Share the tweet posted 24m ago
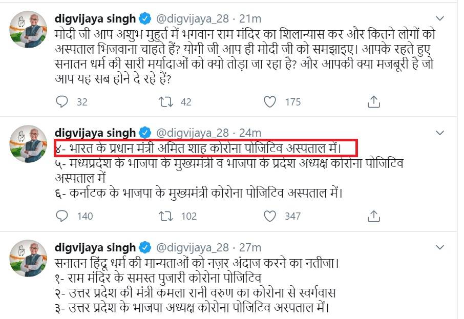 [x=374, y=216]
